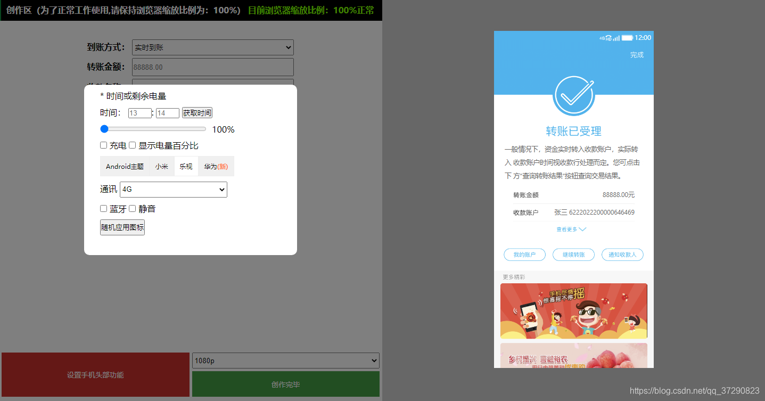Click the checkmark circle icon in phone preview
Viewport: 765px width, 401px height.
574,95
